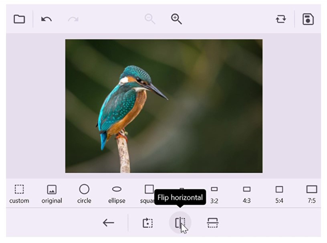Screen dimensions: 327x243
Task: Zoom out of the photo
Action: click(x=150, y=18)
